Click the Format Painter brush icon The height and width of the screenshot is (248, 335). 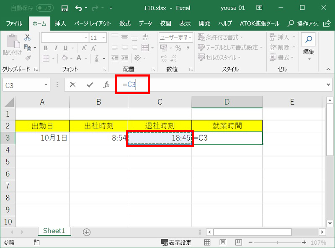(28, 58)
